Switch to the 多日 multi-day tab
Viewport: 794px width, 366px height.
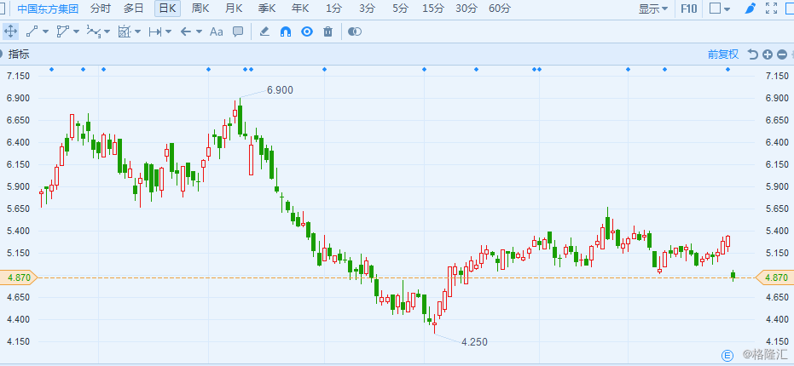tap(133, 9)
